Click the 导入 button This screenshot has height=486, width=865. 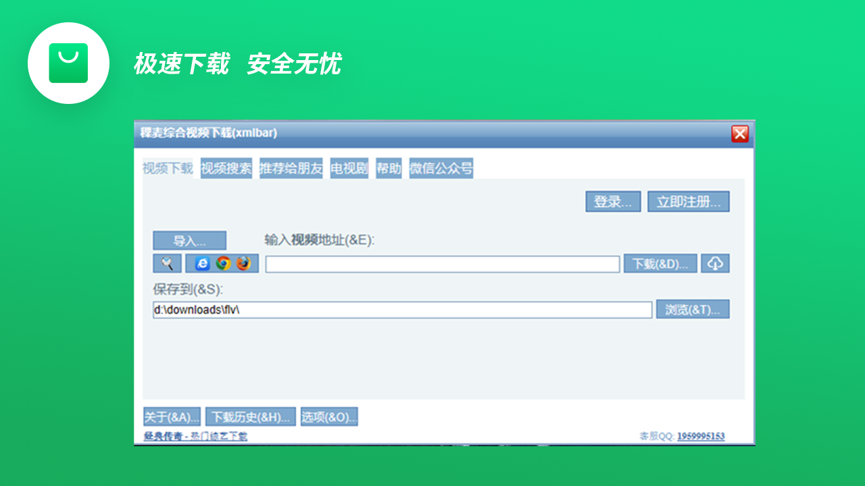coord(191,240)
